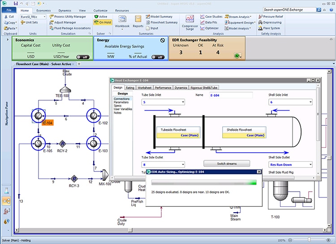
Task: Toggle Economics analysis on/off switch
Action: click(x=83, y=57)
